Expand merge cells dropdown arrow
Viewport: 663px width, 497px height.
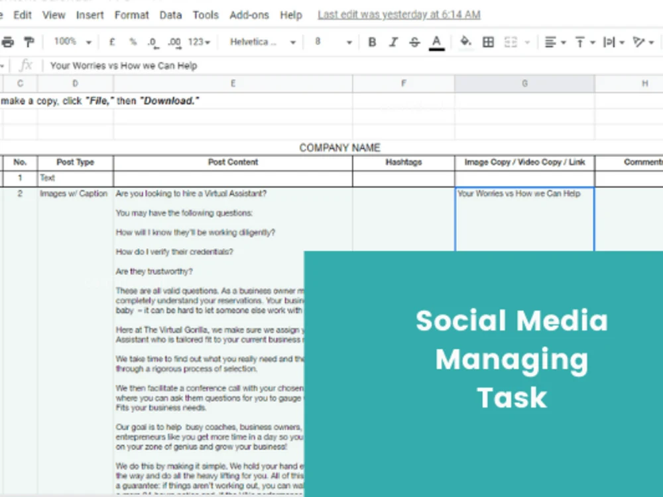pyautogui.click(x=527, y=42)
